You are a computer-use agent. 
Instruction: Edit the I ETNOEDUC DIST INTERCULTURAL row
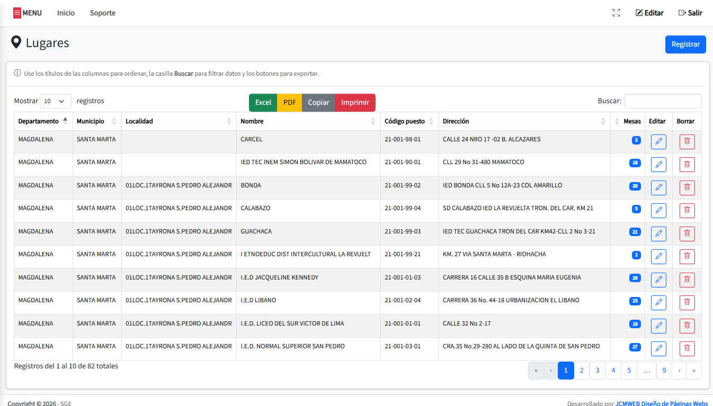tap(658, 257)
